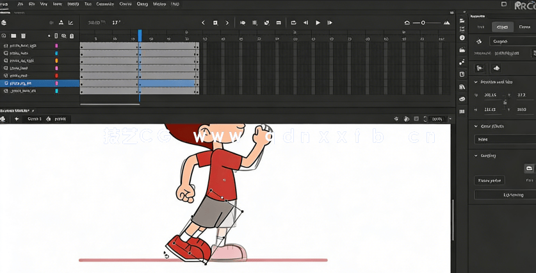The width and height of the screenshot is (536, 273).
Task: Click the new folder icon in timeline
Action: 13,36
